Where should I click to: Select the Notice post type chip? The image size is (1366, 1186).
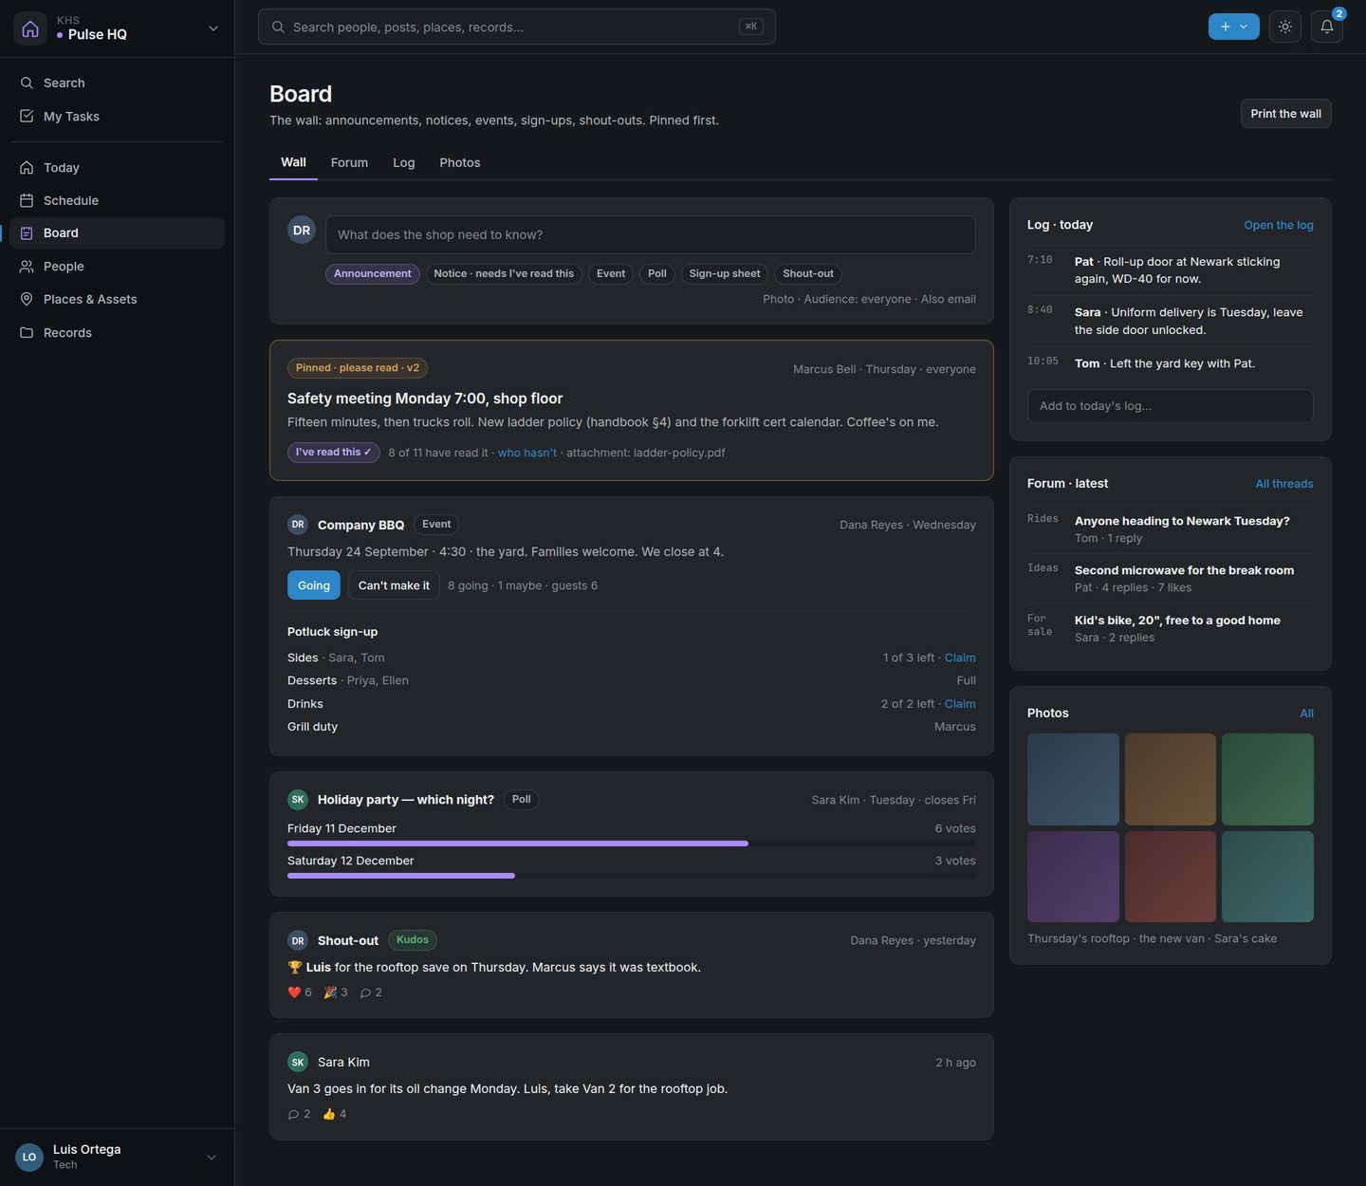(504, 274)
